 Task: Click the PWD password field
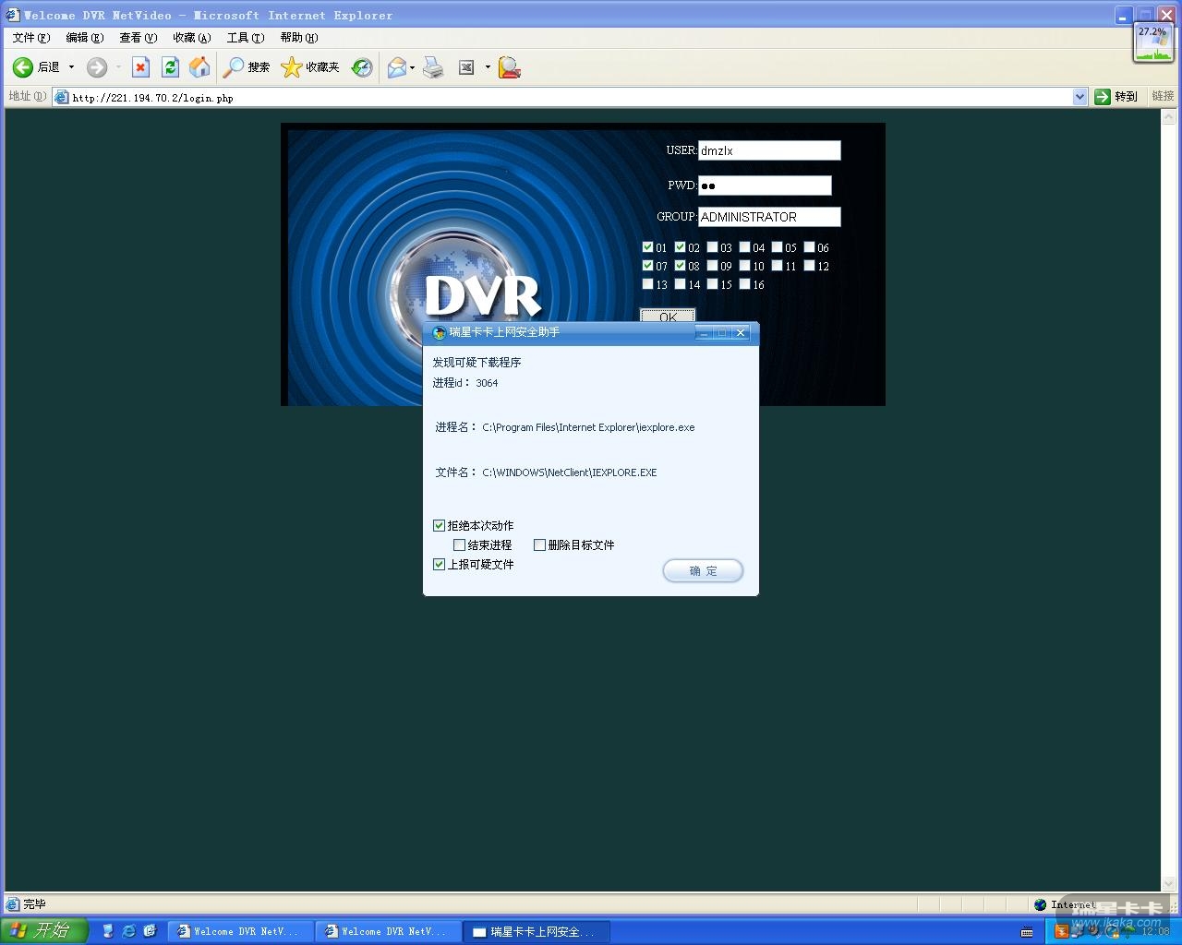[x=765, y=185]
